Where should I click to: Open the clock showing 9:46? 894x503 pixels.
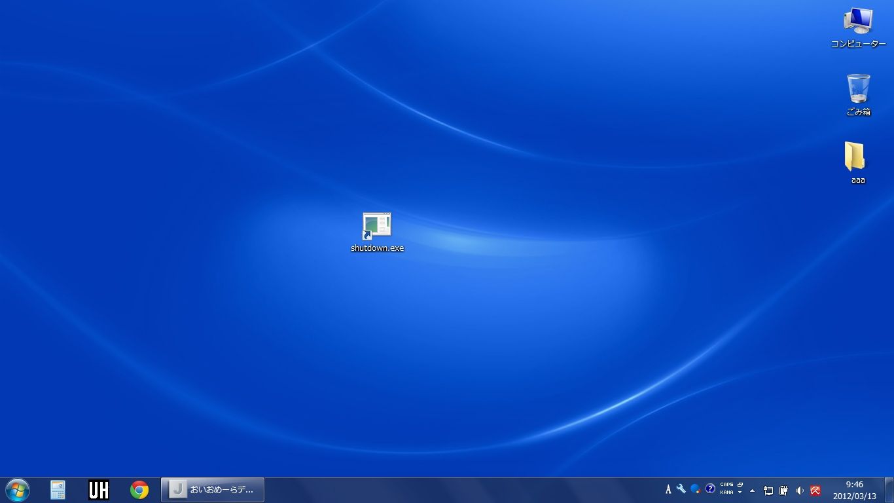854,490
